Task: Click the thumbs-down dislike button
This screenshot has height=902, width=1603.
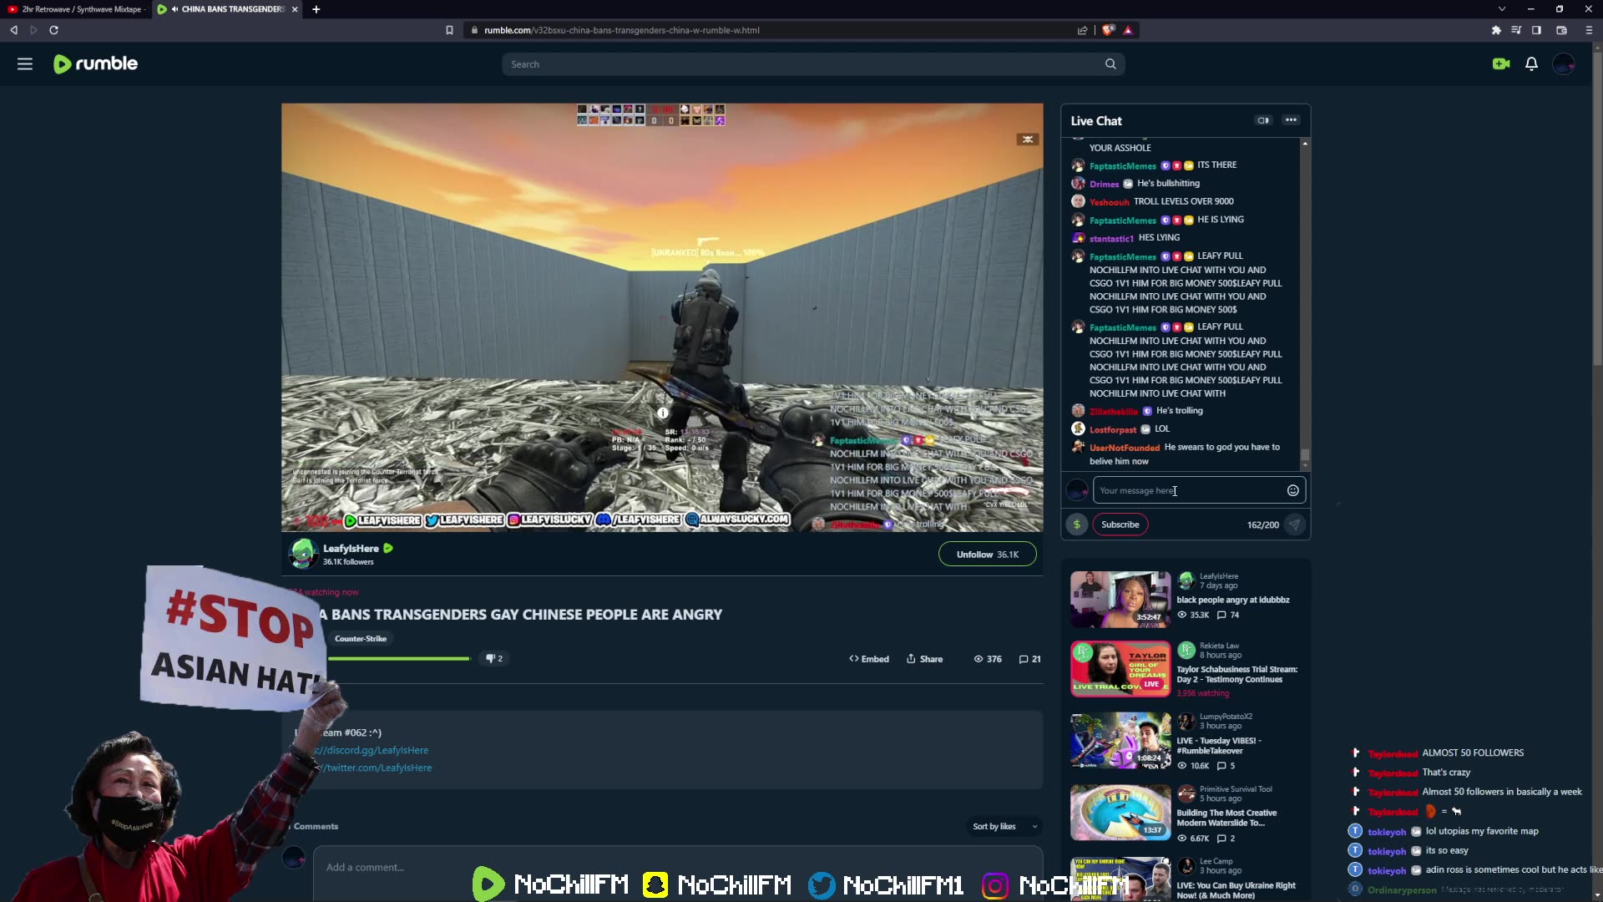Action: 491,659
